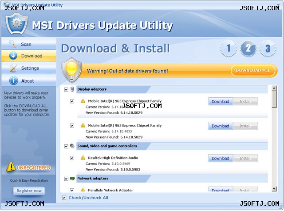Click the Network adapters category icon
Screen dimensions: 284x211
(72, 179)
